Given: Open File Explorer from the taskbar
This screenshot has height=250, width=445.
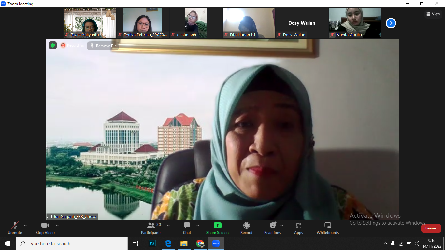Looking at the screenshot, I should coord(184,243).
